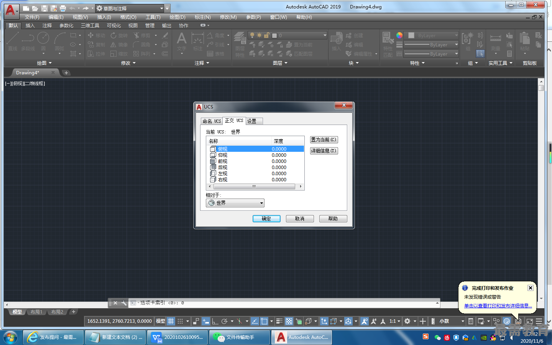The width and height of the screenshot is (552, 345).
Task: Toggle the grid display in status bar
Action: [171, 321]
